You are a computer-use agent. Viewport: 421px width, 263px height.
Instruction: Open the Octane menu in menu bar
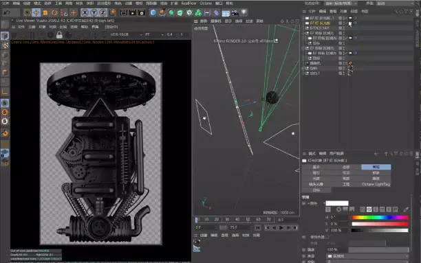206,3
